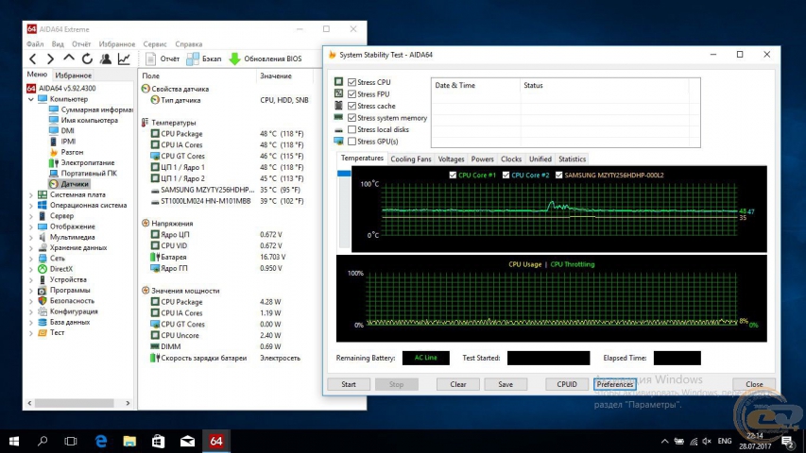
Task: Select Суммарная информация in the tree
Action: (91, 109)
